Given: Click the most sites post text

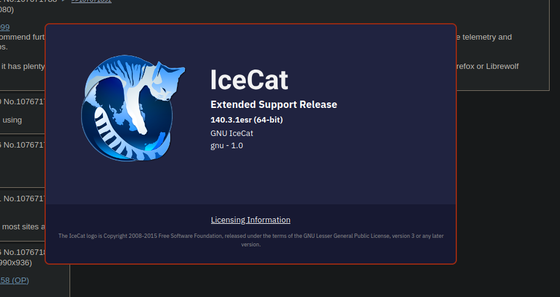Looking at the screenshot, I should pyautogui.click(x=24, y=227).
